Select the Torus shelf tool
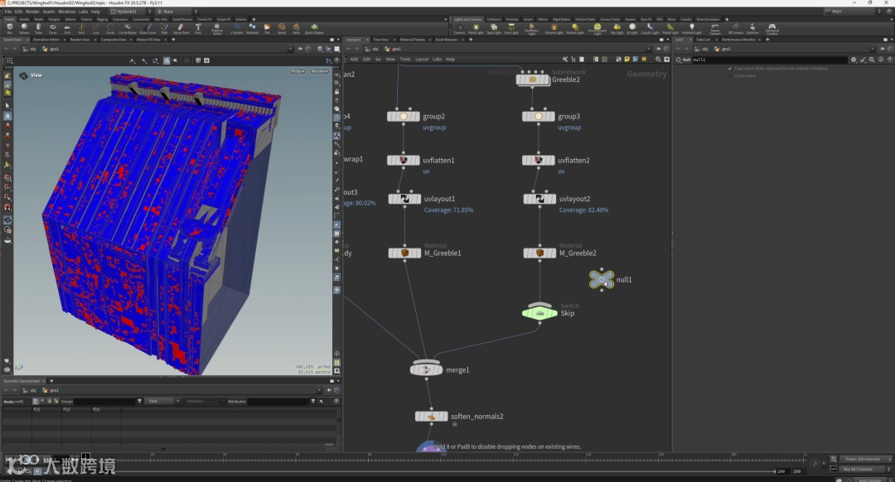 pyautogui.click(x=53, y=28)
